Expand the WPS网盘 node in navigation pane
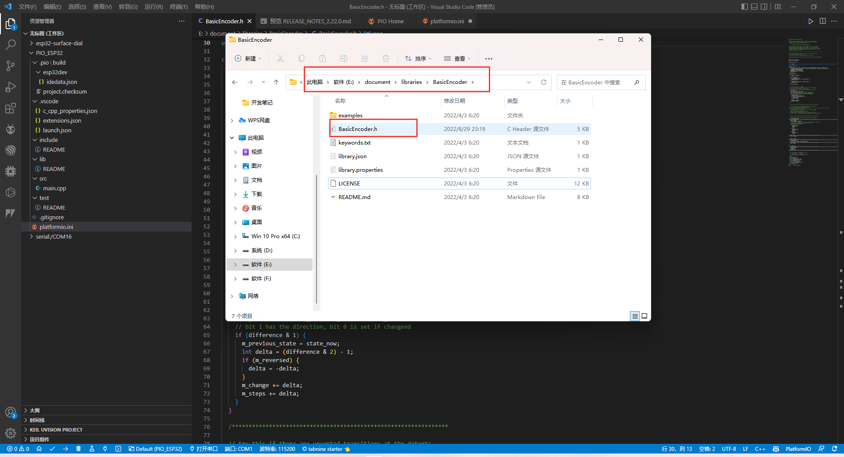Image resolution: width=844 pixels, height=457 pixels. [232, 120]
